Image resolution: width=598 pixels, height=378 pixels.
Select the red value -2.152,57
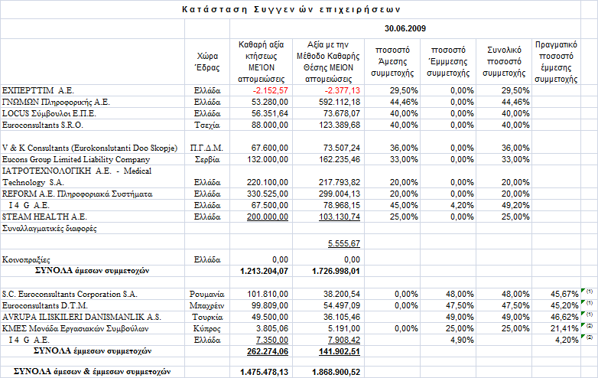[270, 91]
